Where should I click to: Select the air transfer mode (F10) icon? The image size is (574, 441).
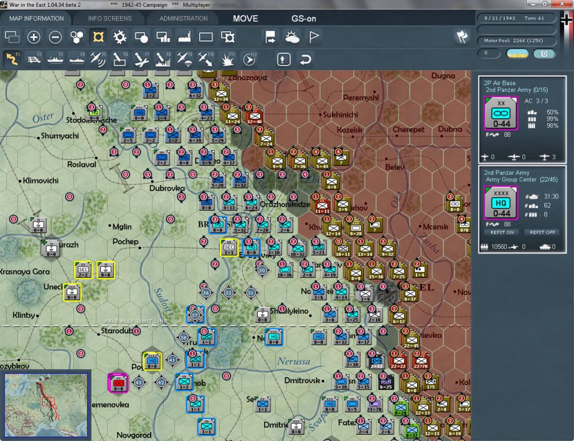(x=206, y=59)
